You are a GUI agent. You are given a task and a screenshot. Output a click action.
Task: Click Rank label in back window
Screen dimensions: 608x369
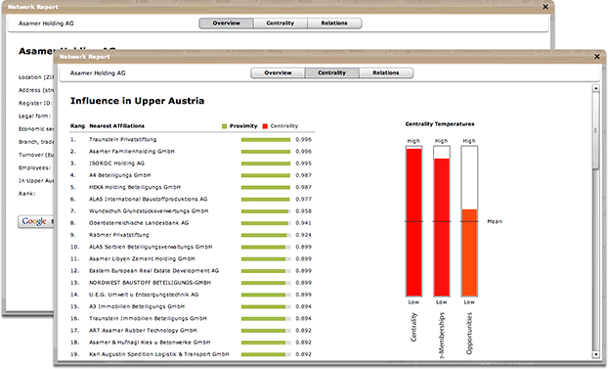pyautogui.click(x=27, y=194)
